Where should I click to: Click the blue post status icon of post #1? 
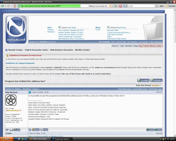click(x=30, y=92)
